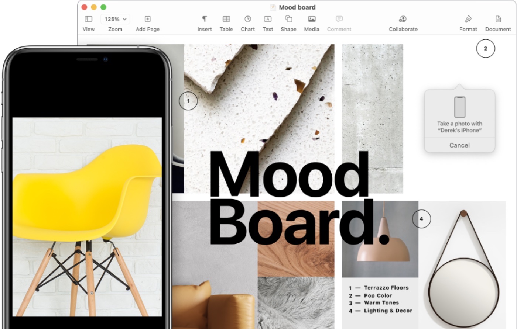Viewport: 517px width, 329px height.
Task: Open the Shape picker
Action: point(288,19)
